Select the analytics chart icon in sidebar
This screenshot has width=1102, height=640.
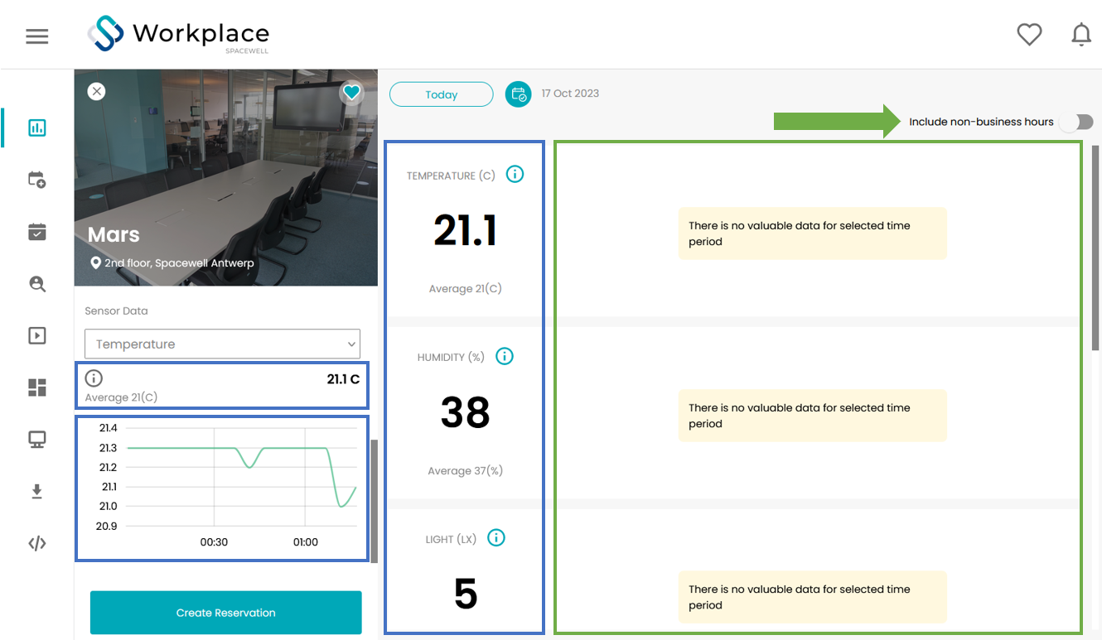click(37, 128)
